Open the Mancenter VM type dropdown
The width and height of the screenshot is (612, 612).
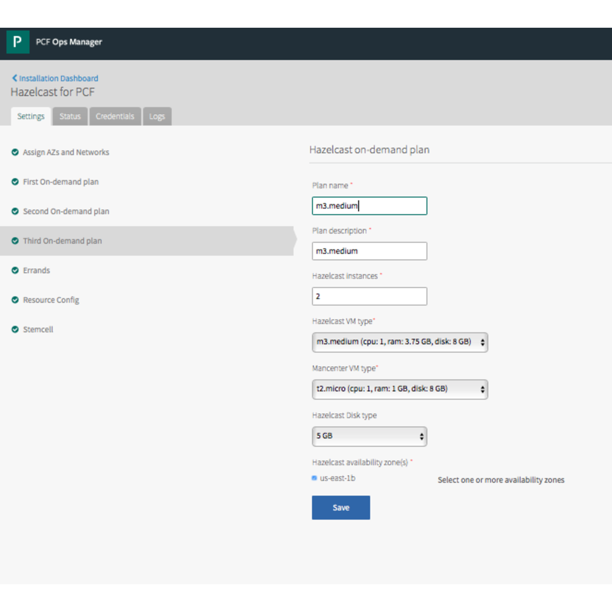(400, 389)
